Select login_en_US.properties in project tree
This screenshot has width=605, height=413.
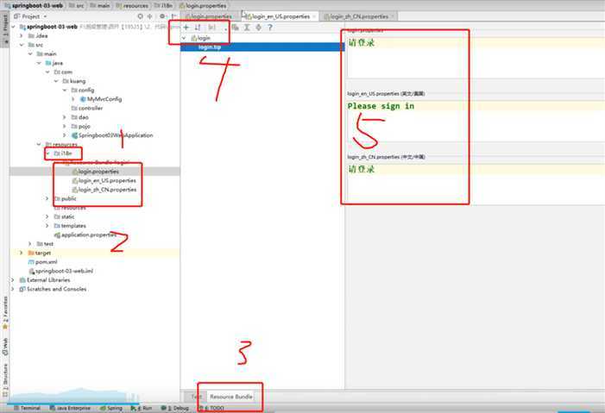click(x=104, y=180)
